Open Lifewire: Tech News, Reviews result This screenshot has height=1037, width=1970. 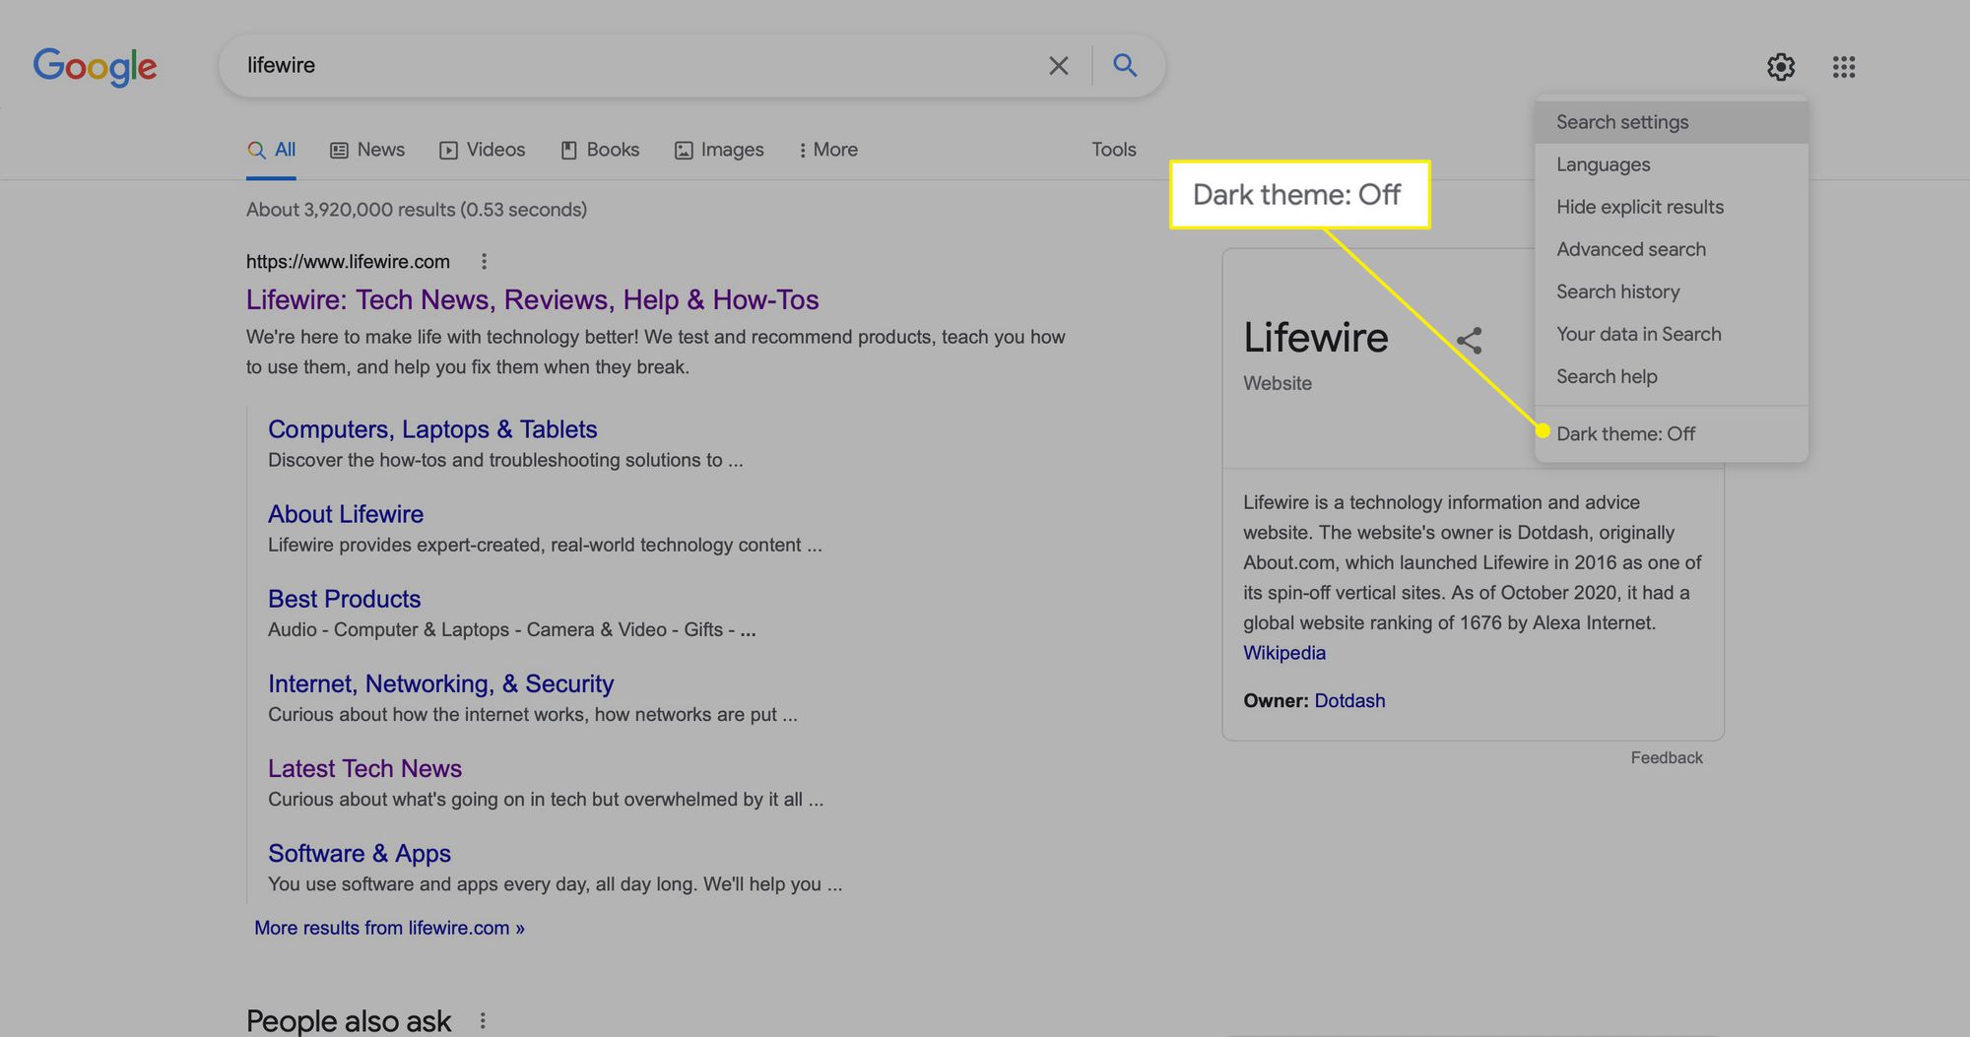tap(533, 299)
